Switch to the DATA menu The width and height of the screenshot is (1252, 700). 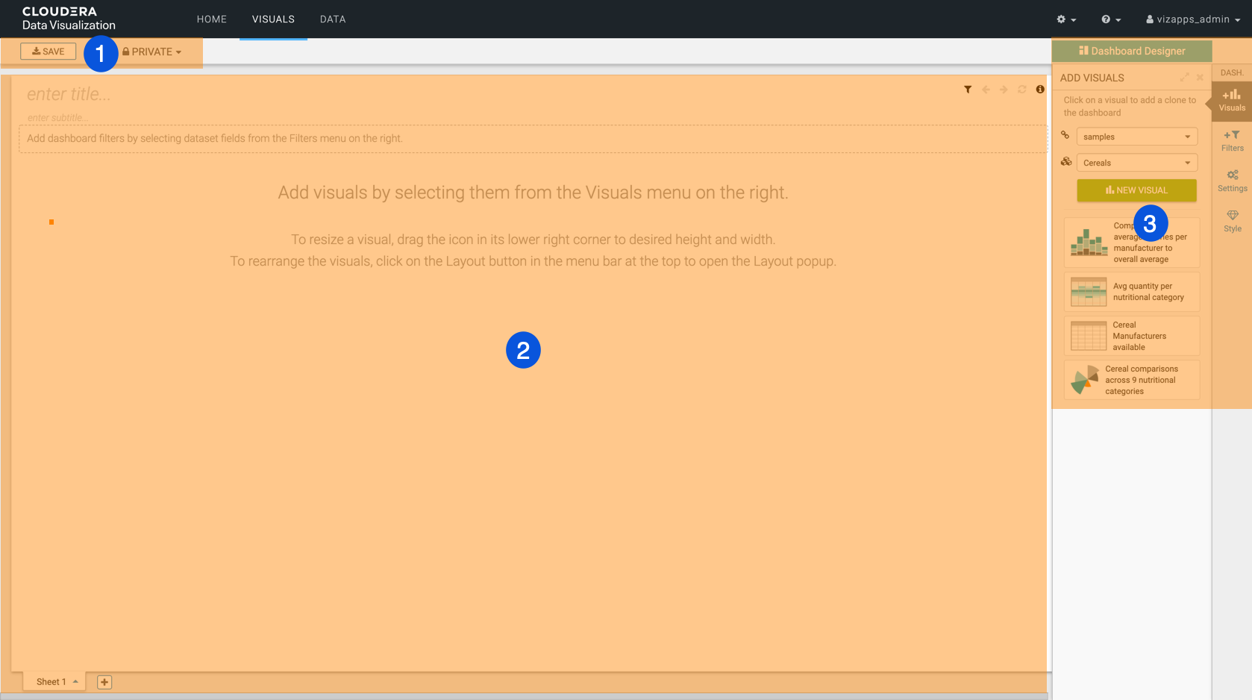click(x=333, y=19)
